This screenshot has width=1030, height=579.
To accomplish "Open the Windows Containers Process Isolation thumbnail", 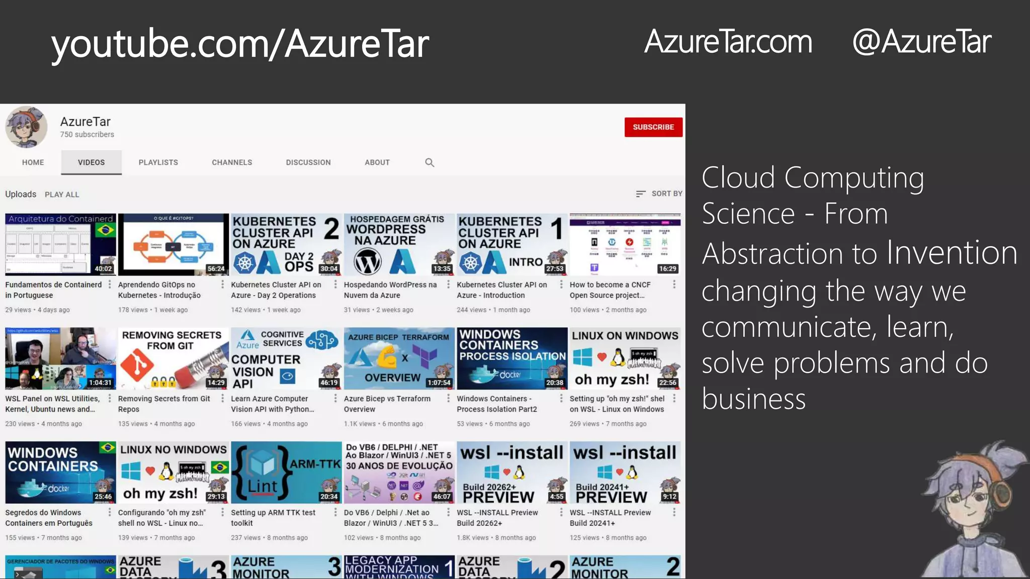I will coord(511,358).
